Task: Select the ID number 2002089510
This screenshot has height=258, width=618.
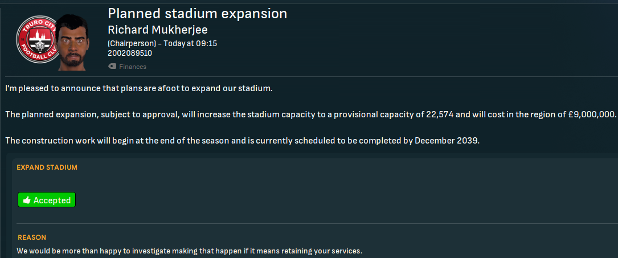Action: pos(129,54)
